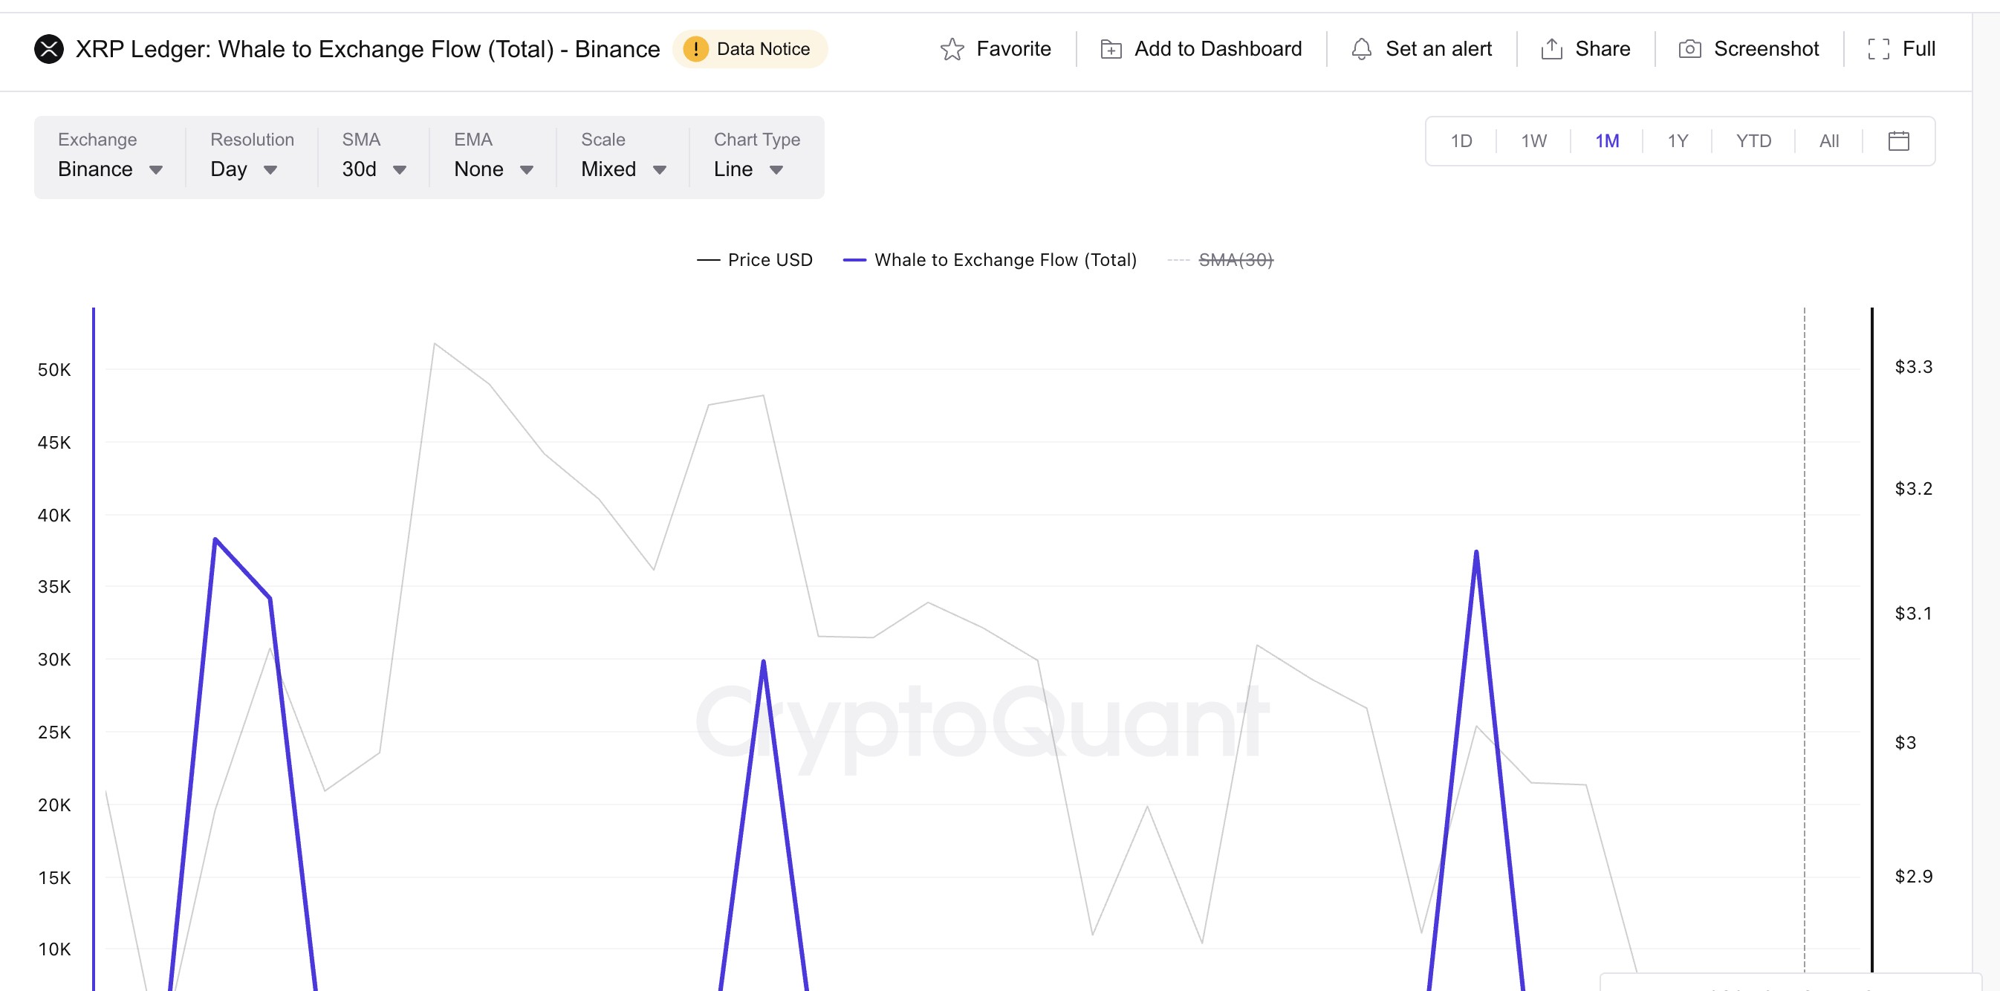Toggle the Price USD legend series
Screen dimensions: 2000x991
pos(755,260)
